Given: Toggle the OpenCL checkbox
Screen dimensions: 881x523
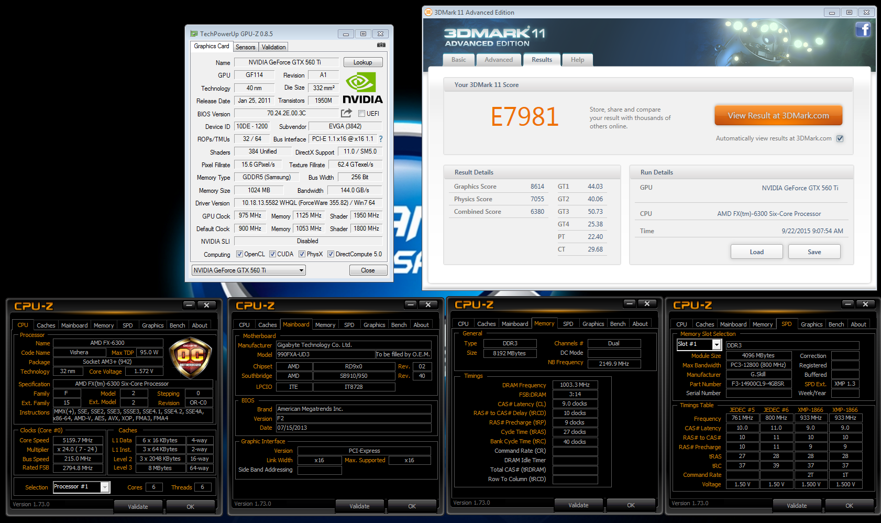Looking at the screenshot, I should 239,254.
